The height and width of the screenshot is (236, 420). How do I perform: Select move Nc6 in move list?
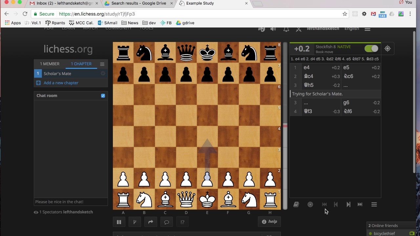(361, 76)
